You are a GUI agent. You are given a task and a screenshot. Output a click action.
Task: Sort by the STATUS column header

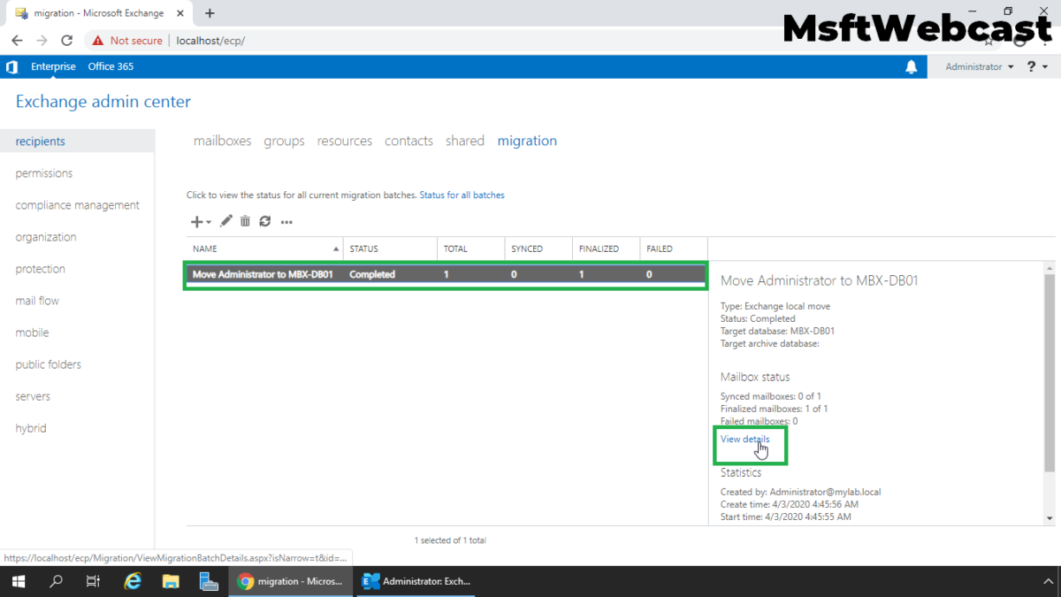click(x=390, y=249)
